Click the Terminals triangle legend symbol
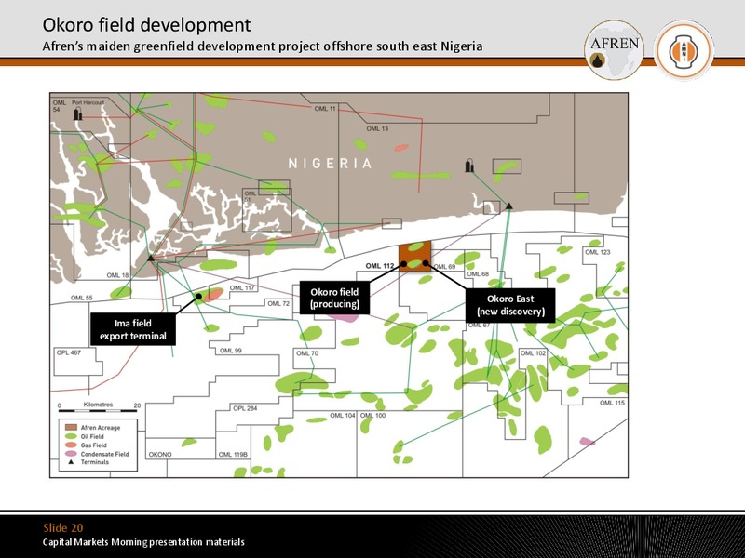This screenshot has width=745, height=558. pyautogui.click(x=72, y=461)
